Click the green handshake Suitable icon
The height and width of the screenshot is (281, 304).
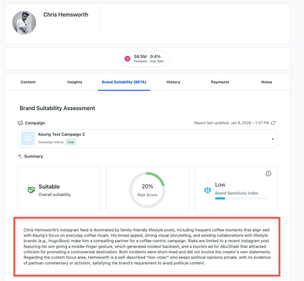[x=31, y=190]
